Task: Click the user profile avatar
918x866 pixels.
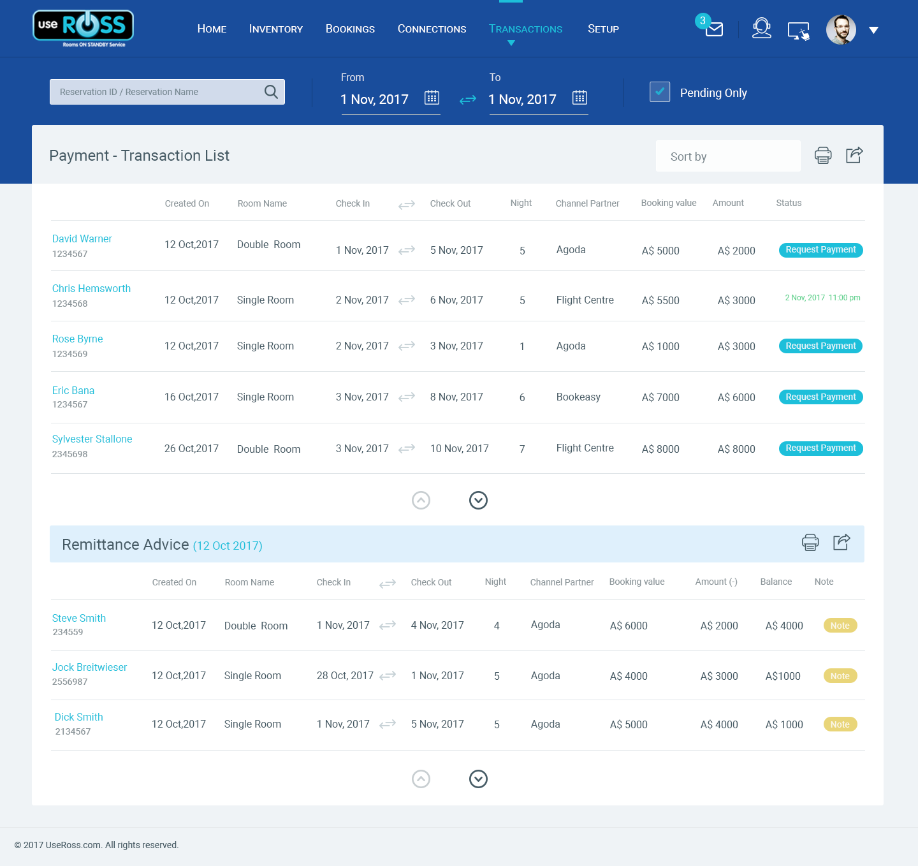Action: 841,29
